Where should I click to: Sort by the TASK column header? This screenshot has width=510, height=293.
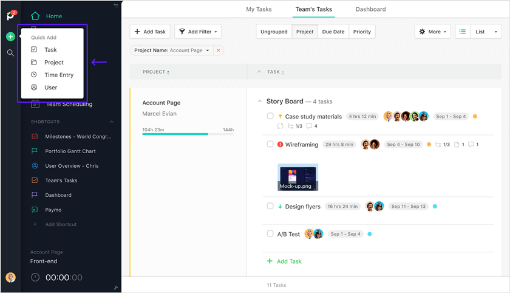[276, 72]
